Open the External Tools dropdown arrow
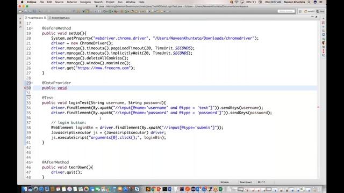Screen dimensions: 344x193 pos(118,11)
